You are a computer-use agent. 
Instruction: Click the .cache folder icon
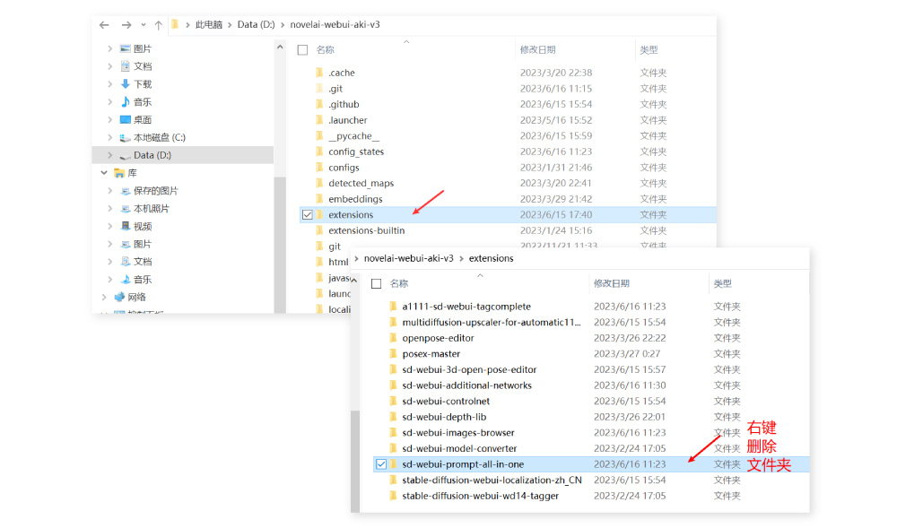(x=319, y=73)
